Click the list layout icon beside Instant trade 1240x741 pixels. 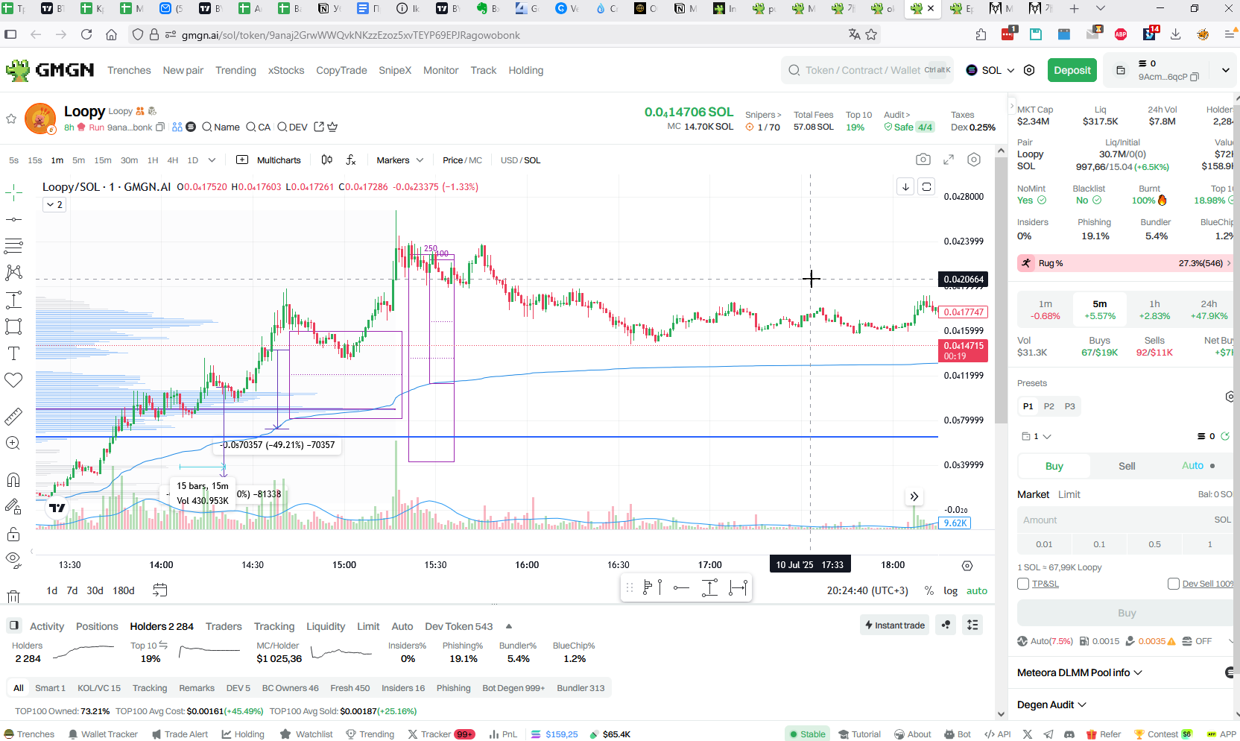coord(972,625)
